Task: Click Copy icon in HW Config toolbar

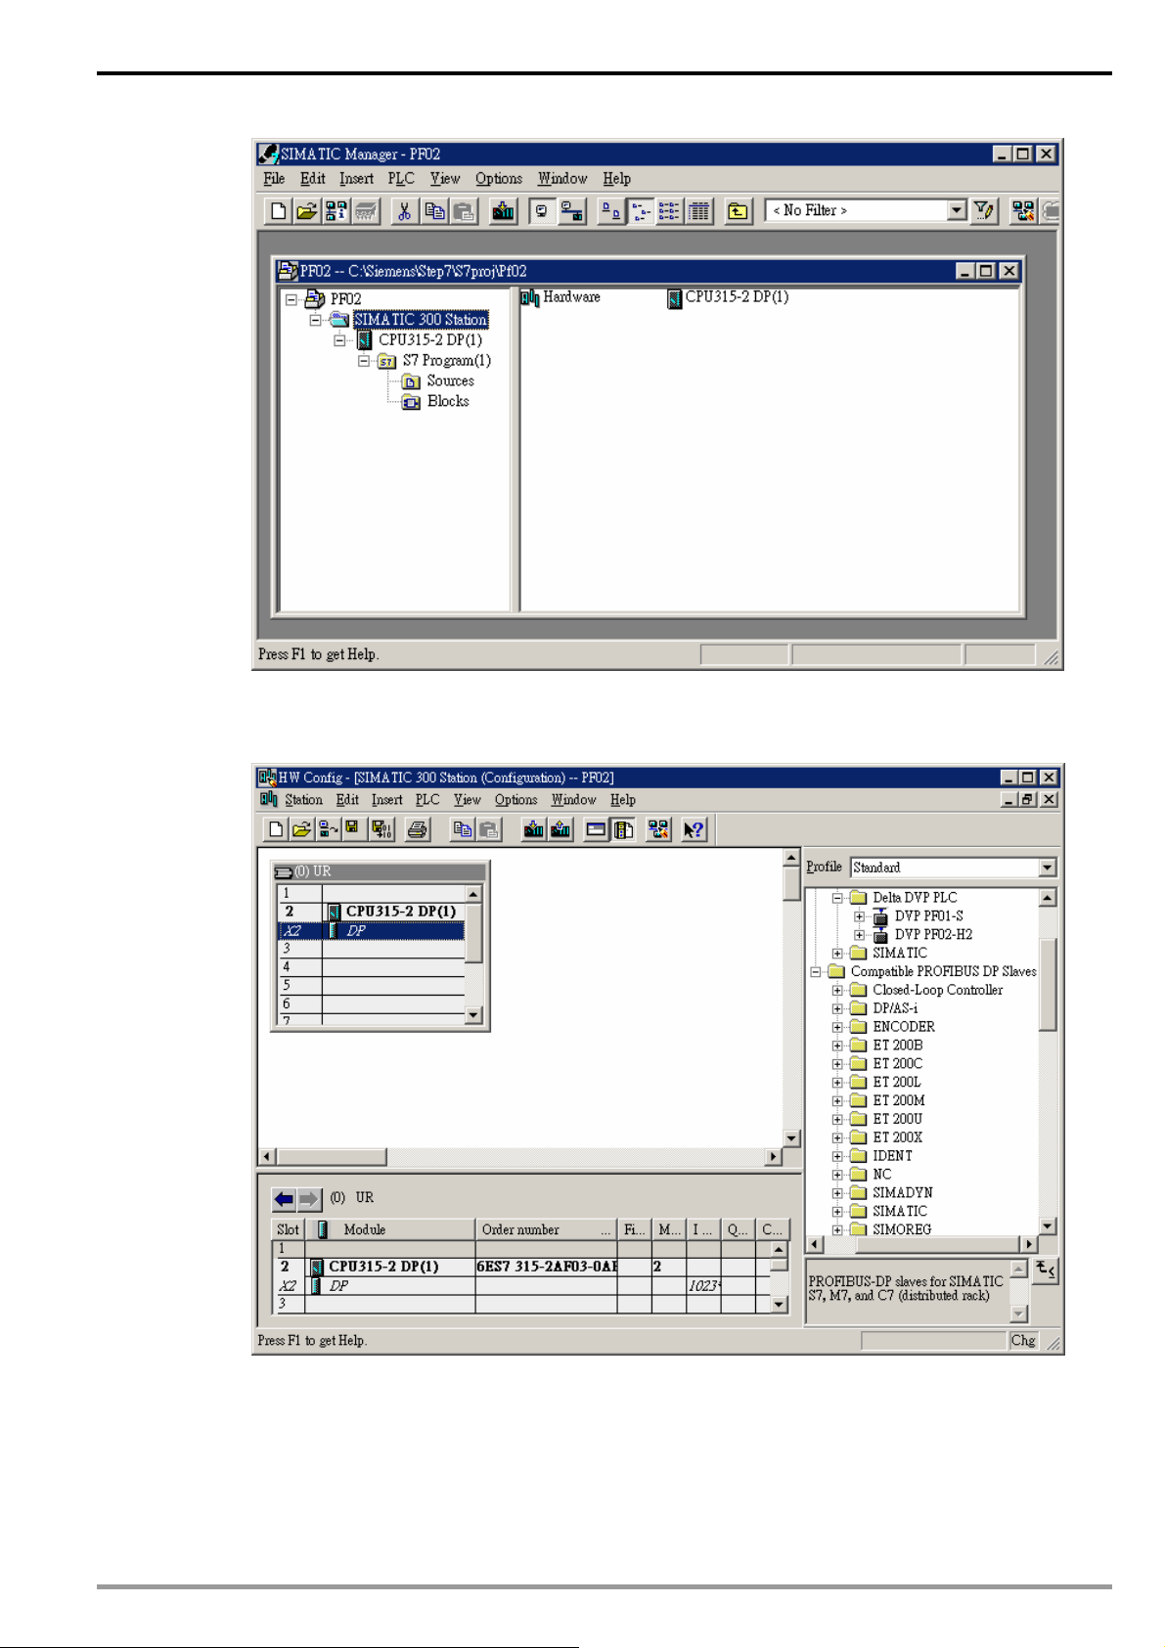Action: [x=463, y=830]
